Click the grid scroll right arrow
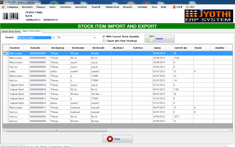This screenshot has width=235, height=147. coord(231,130)
